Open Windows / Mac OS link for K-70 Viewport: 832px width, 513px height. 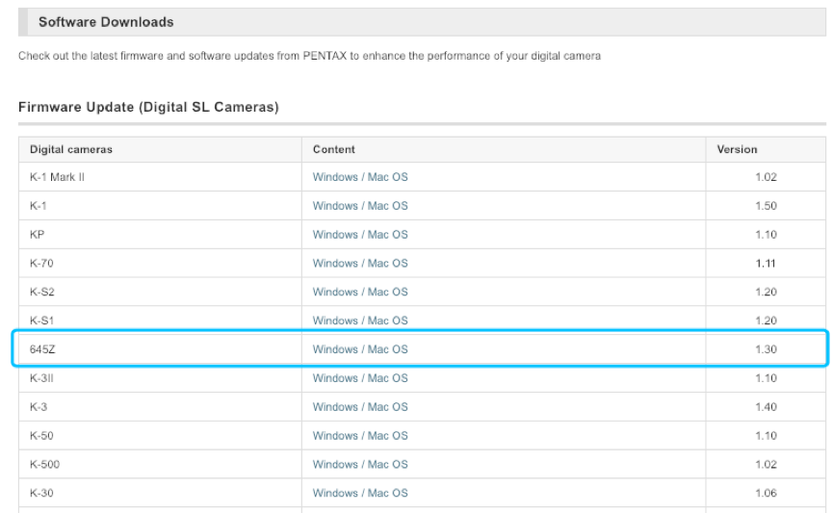pyautogui.click(x=360, y=263)
